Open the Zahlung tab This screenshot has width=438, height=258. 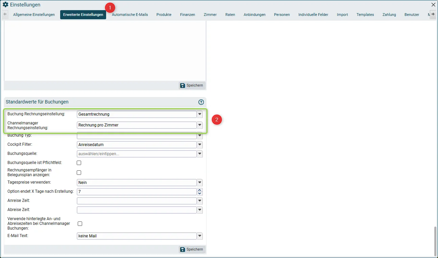click(x=389, y=15)
